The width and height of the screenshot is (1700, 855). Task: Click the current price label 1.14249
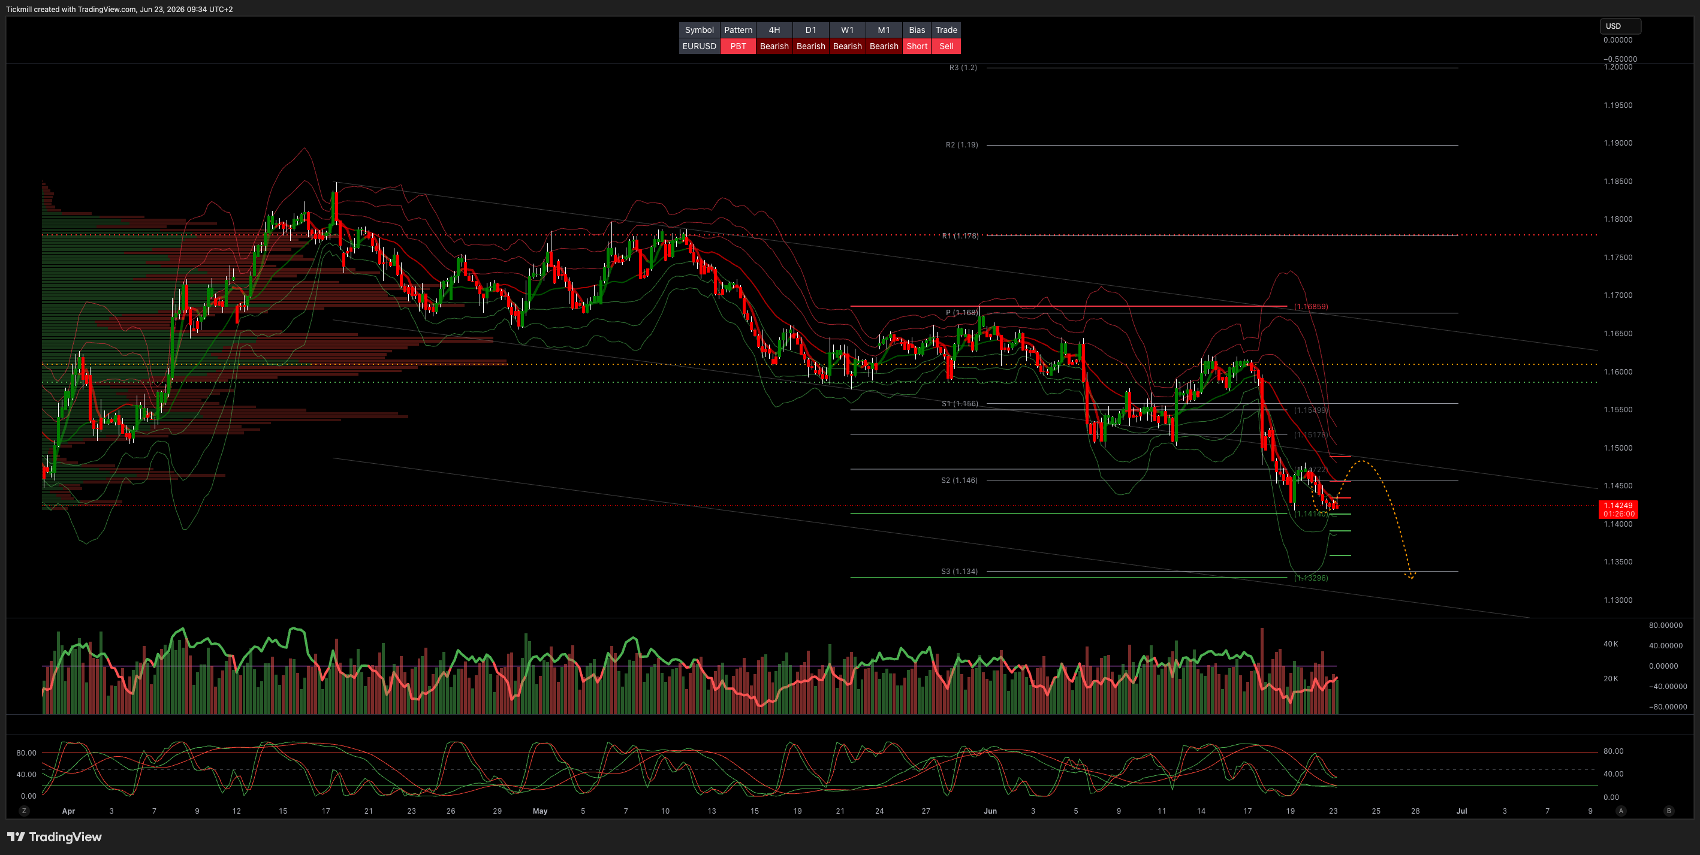1618,505
